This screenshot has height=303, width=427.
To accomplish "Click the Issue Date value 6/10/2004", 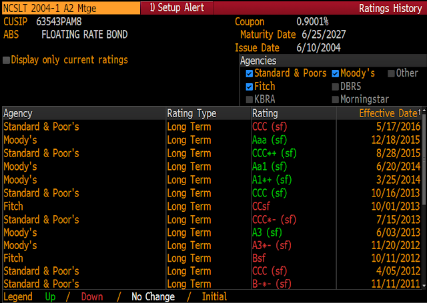I will click(x=318, y=48).
